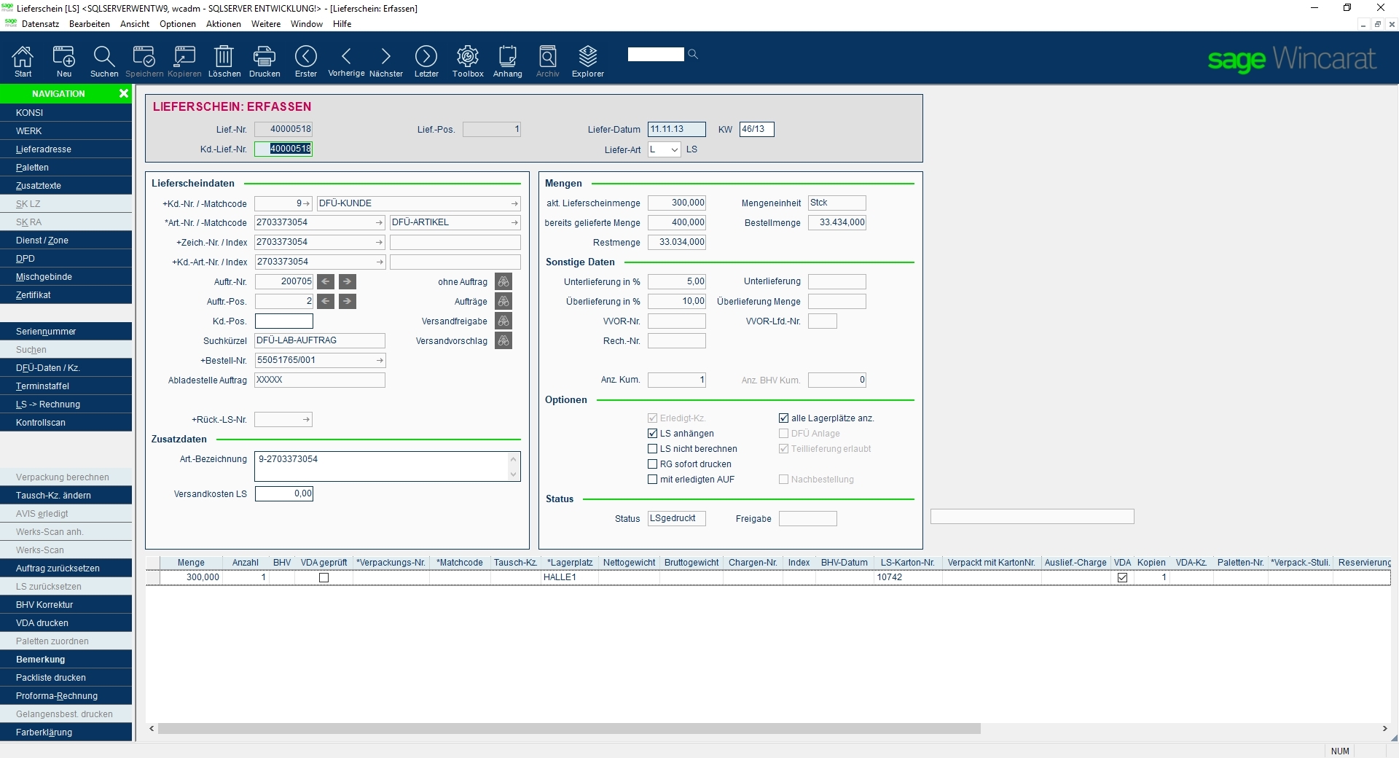The width and height of the screenshot is (1399, 758).
Task: Expand the Liefer-Art dropdown
Action: 674,149
